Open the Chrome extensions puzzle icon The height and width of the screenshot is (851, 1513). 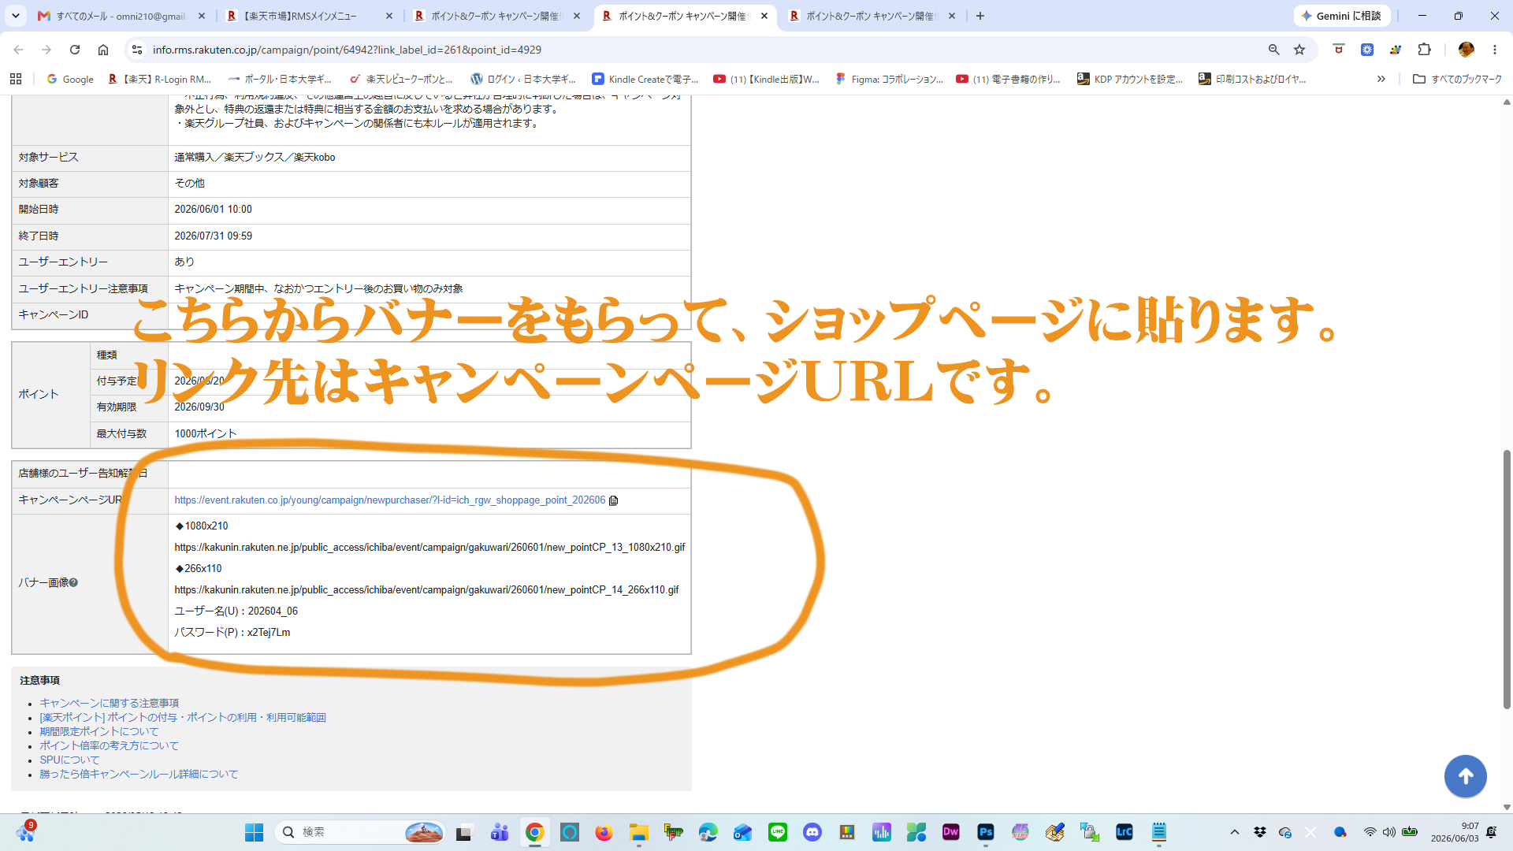pyautogui.click(x=1424, y=50)
